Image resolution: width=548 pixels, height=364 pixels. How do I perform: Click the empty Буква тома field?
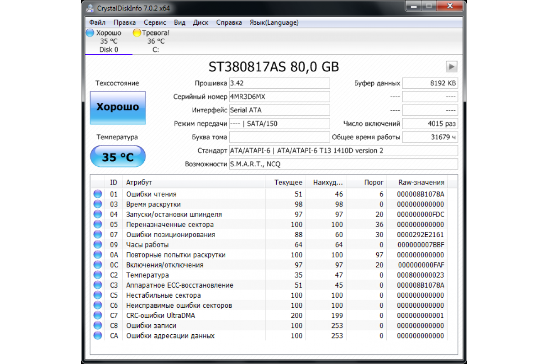[x=279, y=137]
